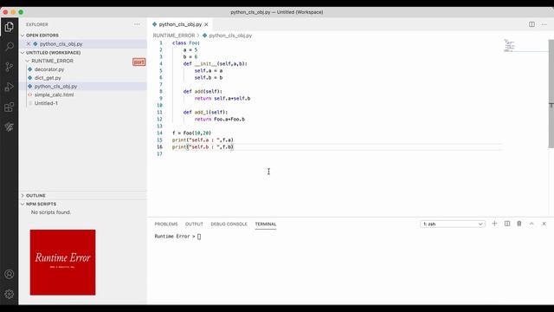Click line number 14 in the gutter
The width and height of the screenshot is (554, 312).
159,133
